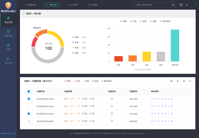Open the help question mark icon
The width and height of the screenshot is (199, 138).
click(181, 5)
